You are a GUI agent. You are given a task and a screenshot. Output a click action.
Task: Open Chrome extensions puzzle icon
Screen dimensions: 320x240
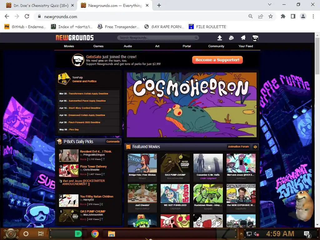coord(283,16)
